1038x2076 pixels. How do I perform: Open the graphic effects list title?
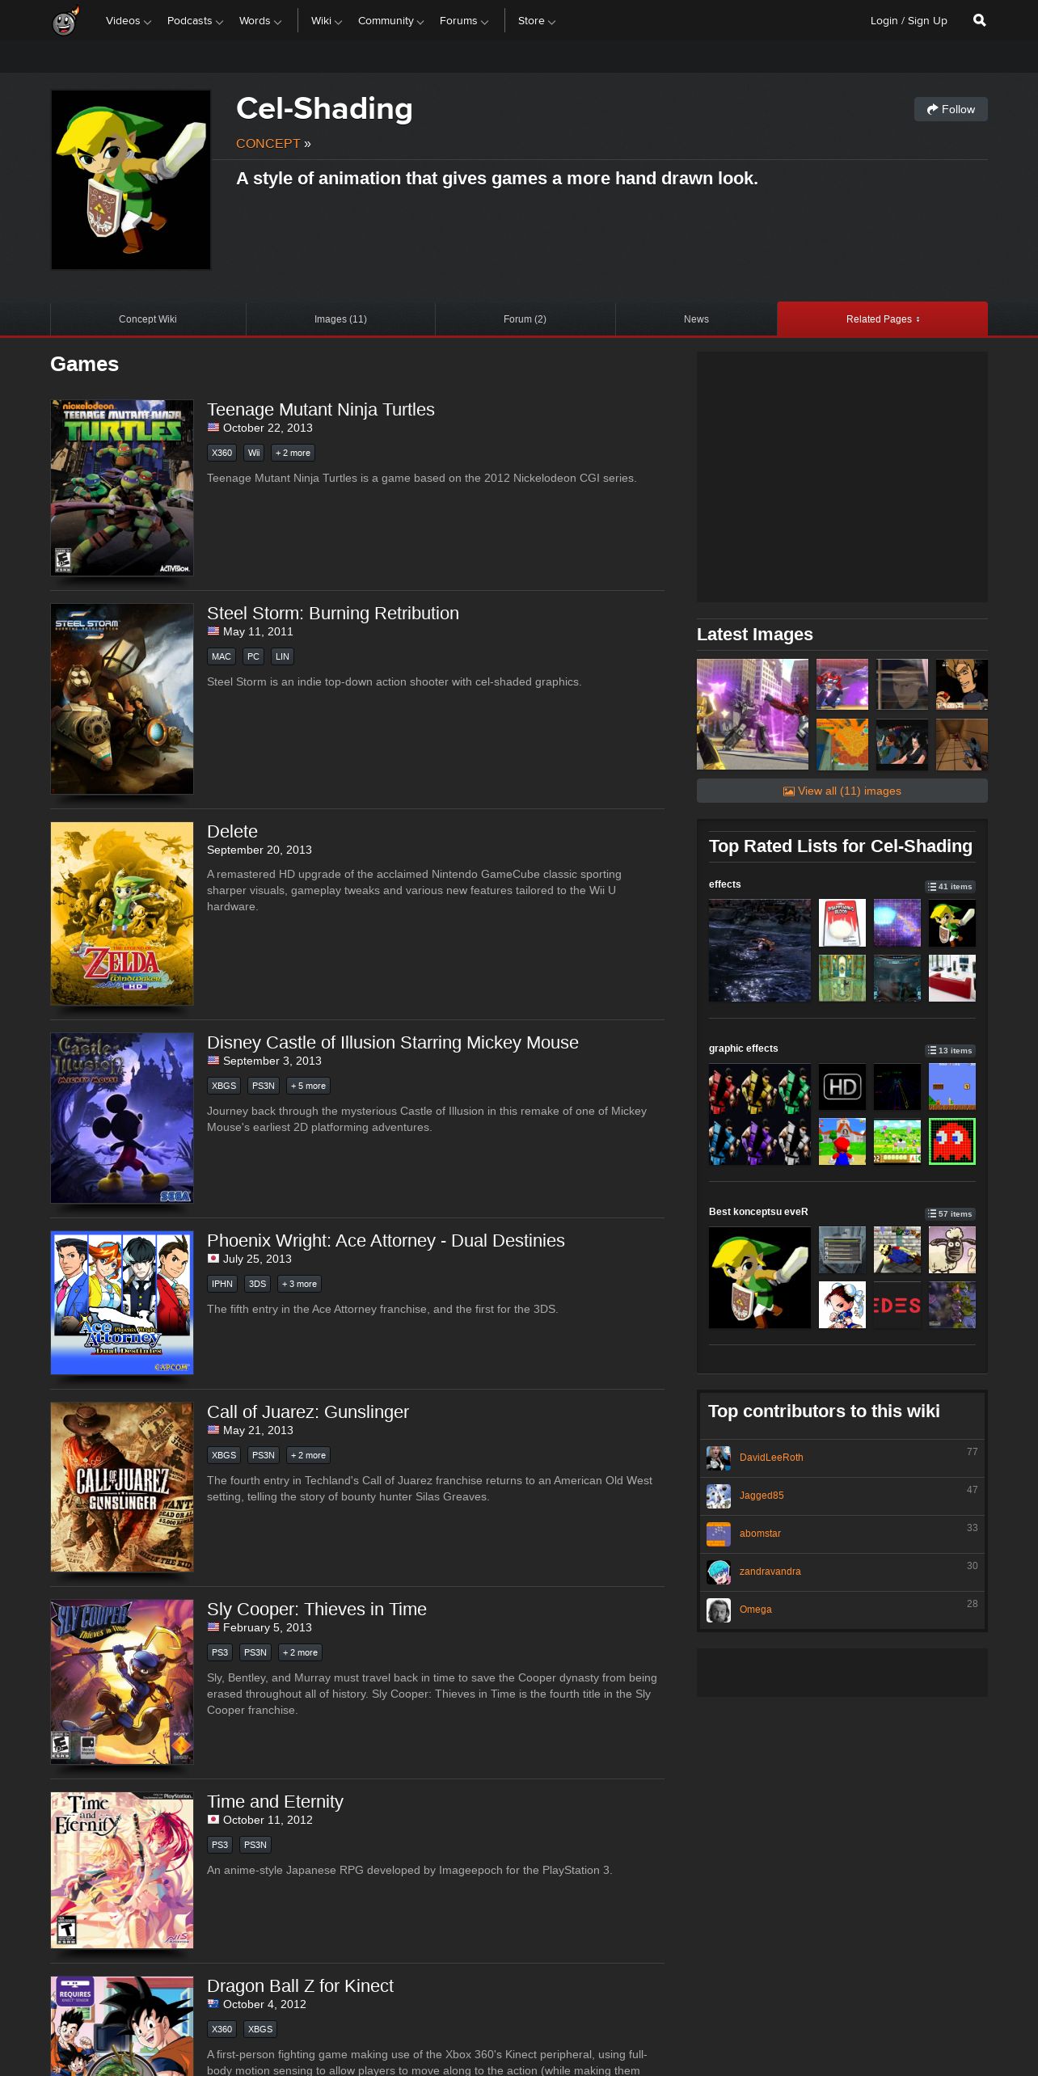tap(743, 1049)
